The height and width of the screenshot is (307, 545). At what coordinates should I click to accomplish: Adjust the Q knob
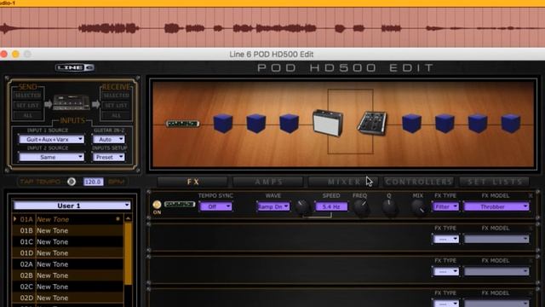tap(389, 207)
